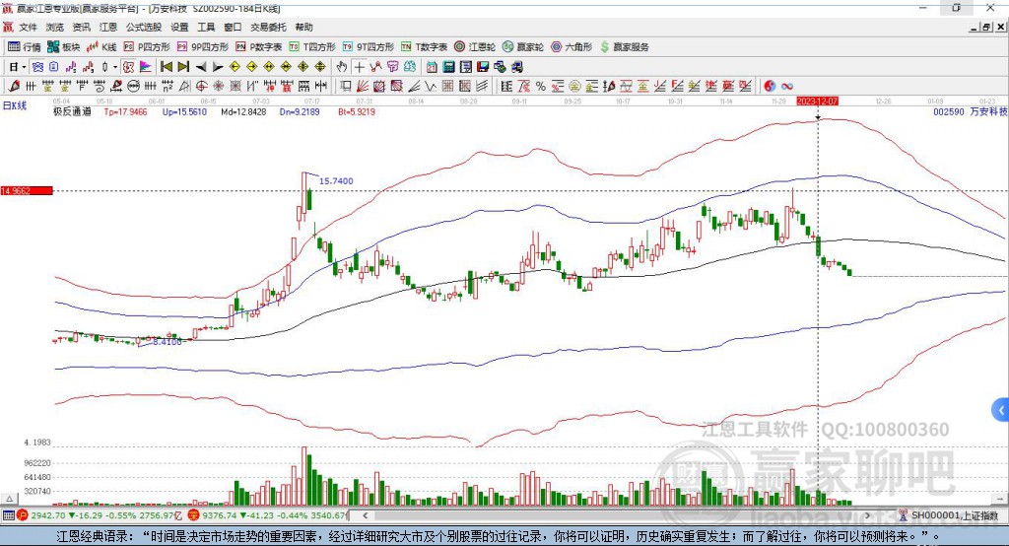Image resolution: width=1009 pixels, height=546 pixels.
Task: Open the 9T四方形 tool
Action: click(x=369, y=47)
